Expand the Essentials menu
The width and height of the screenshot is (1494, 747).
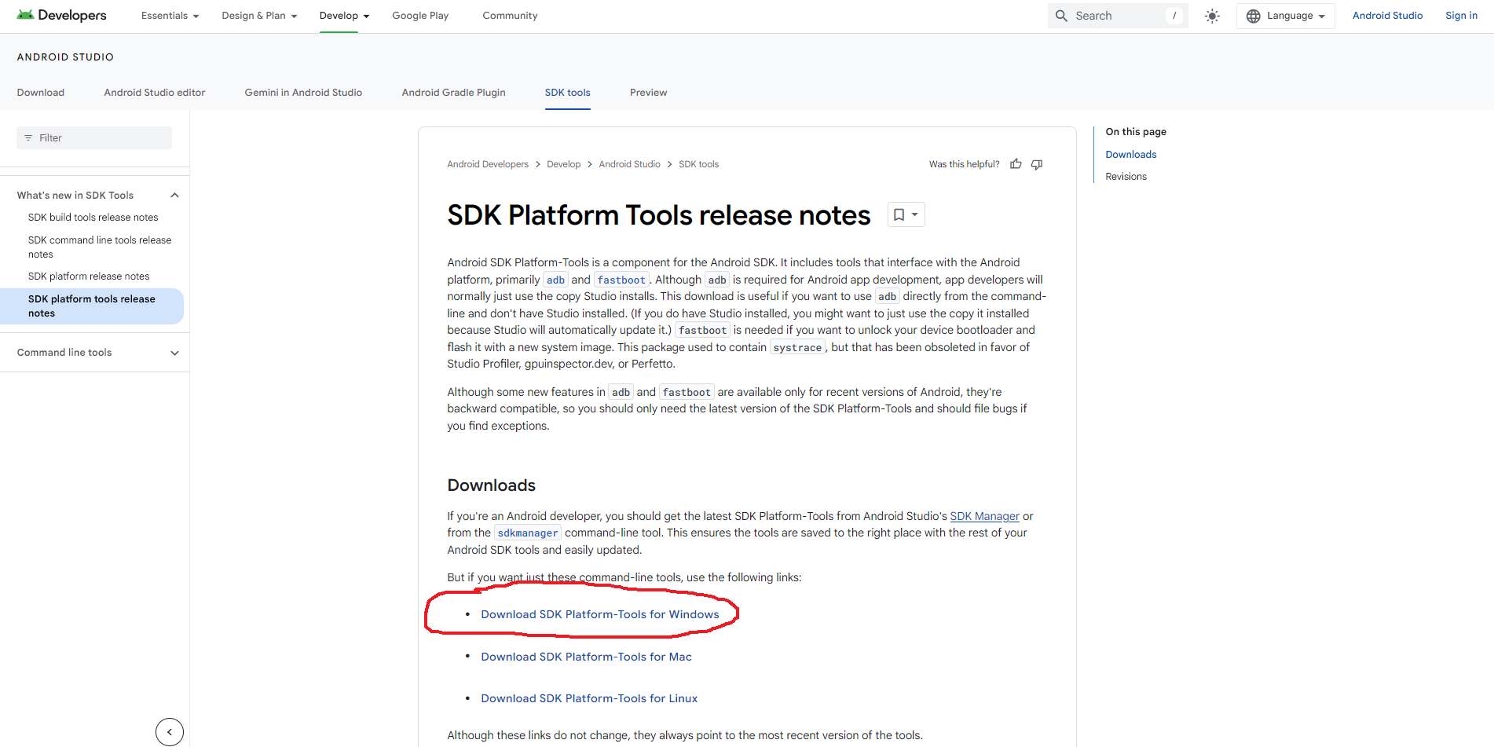coord(170,16)
